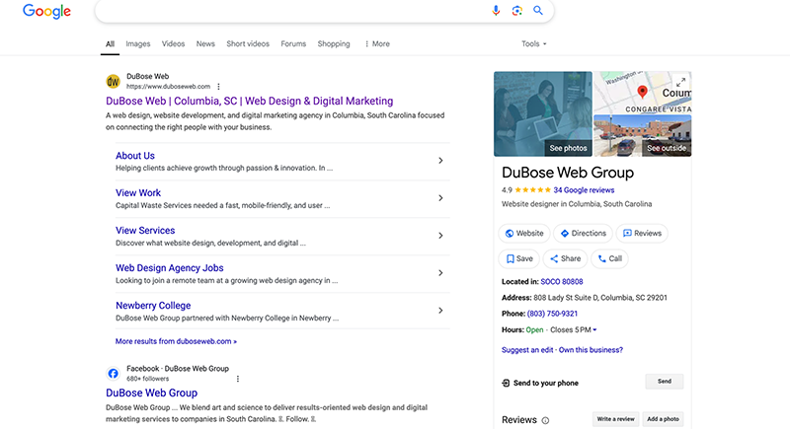Expand Web Design Agency Jobs chevron

click(440, 273)
